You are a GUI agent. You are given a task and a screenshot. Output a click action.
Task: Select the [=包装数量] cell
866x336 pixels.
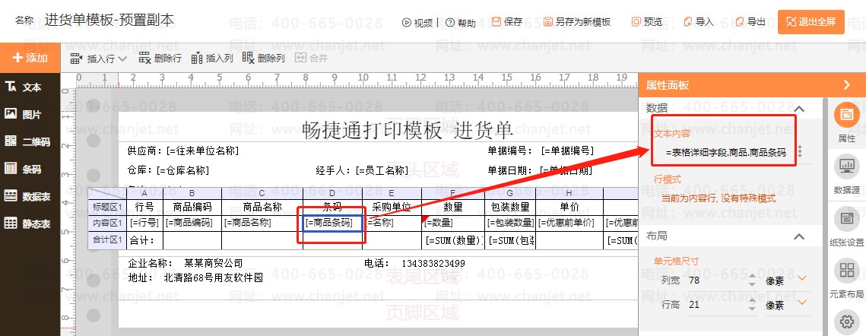[510, 223]
